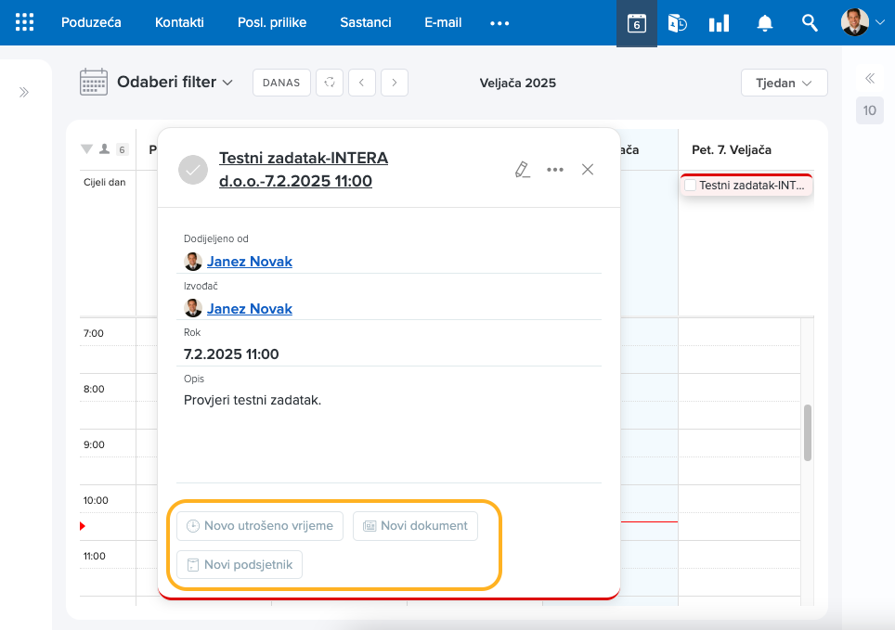Open the calendar icon in top bar

637,23
